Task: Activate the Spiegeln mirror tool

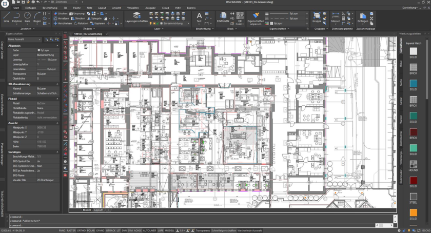Action: pos(94,18)
